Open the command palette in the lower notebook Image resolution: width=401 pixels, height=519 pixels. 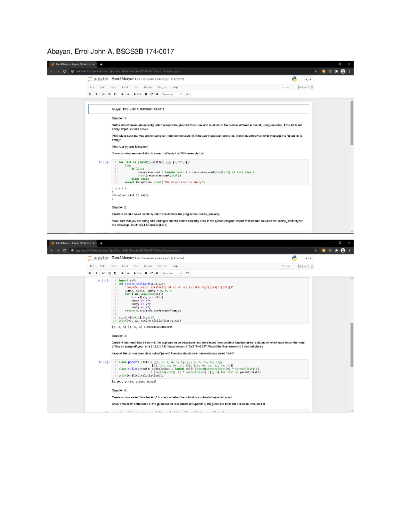pos(187,273)
